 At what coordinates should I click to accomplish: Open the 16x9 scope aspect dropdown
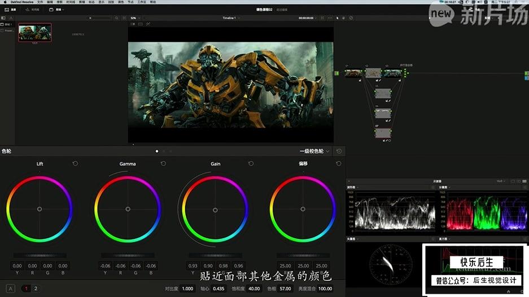501,181
